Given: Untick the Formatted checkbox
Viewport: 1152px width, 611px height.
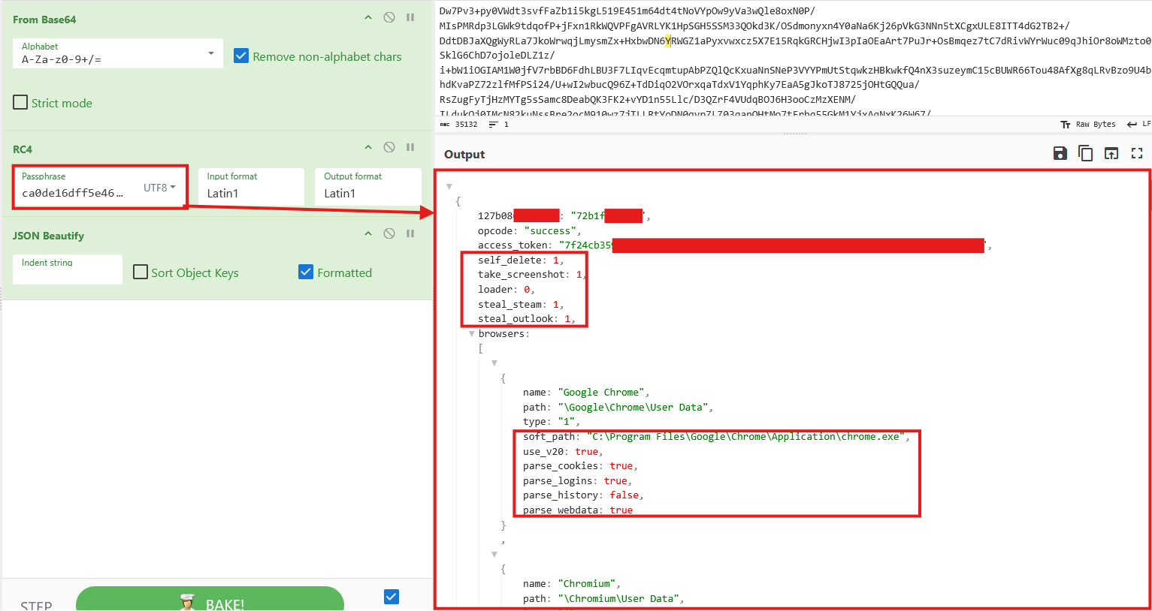Looking at the screenshot, I should click(306, 272).
